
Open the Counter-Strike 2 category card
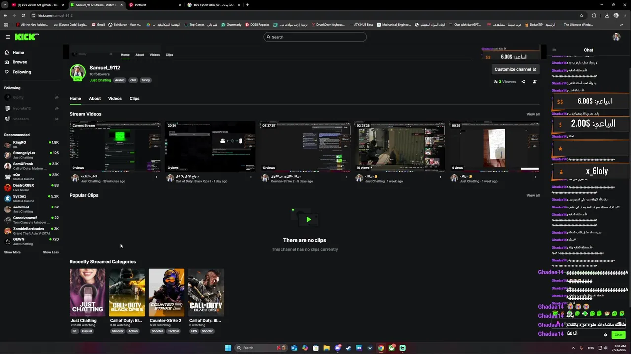(x=167, y=292)
